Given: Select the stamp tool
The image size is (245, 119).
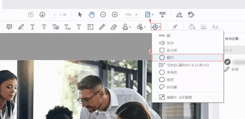Looking at the screenshot, I should pos(125,27).
